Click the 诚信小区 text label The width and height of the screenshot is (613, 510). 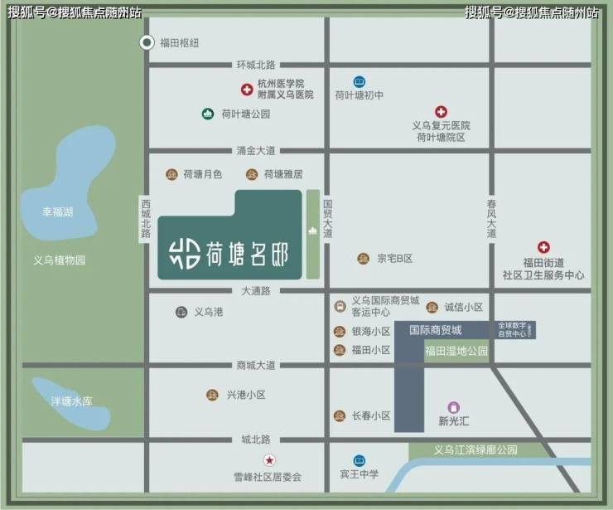tap(464, 308)
